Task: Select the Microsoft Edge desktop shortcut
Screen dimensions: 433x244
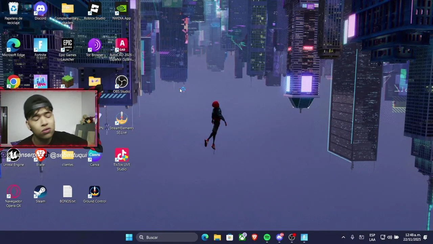Action: click(14, 47)
